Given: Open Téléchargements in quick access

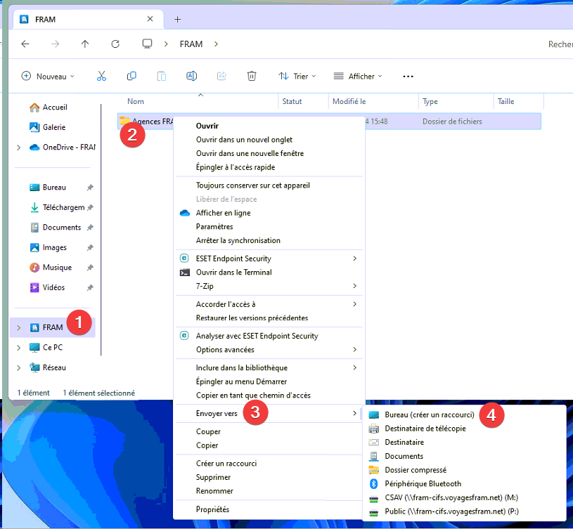Looking at the screenshot, I should [x=63, y=208].
